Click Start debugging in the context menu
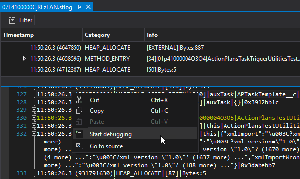 [x=135, y=134]
